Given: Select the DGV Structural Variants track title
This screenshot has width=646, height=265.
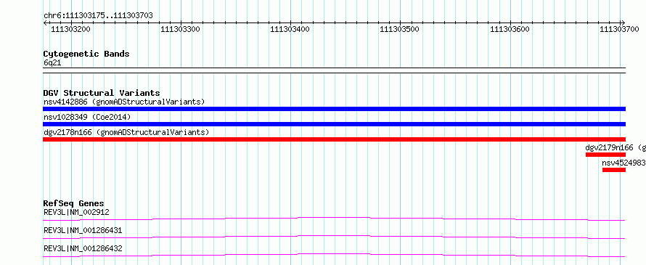Looking at the screenshot, I should click(102, 93).
